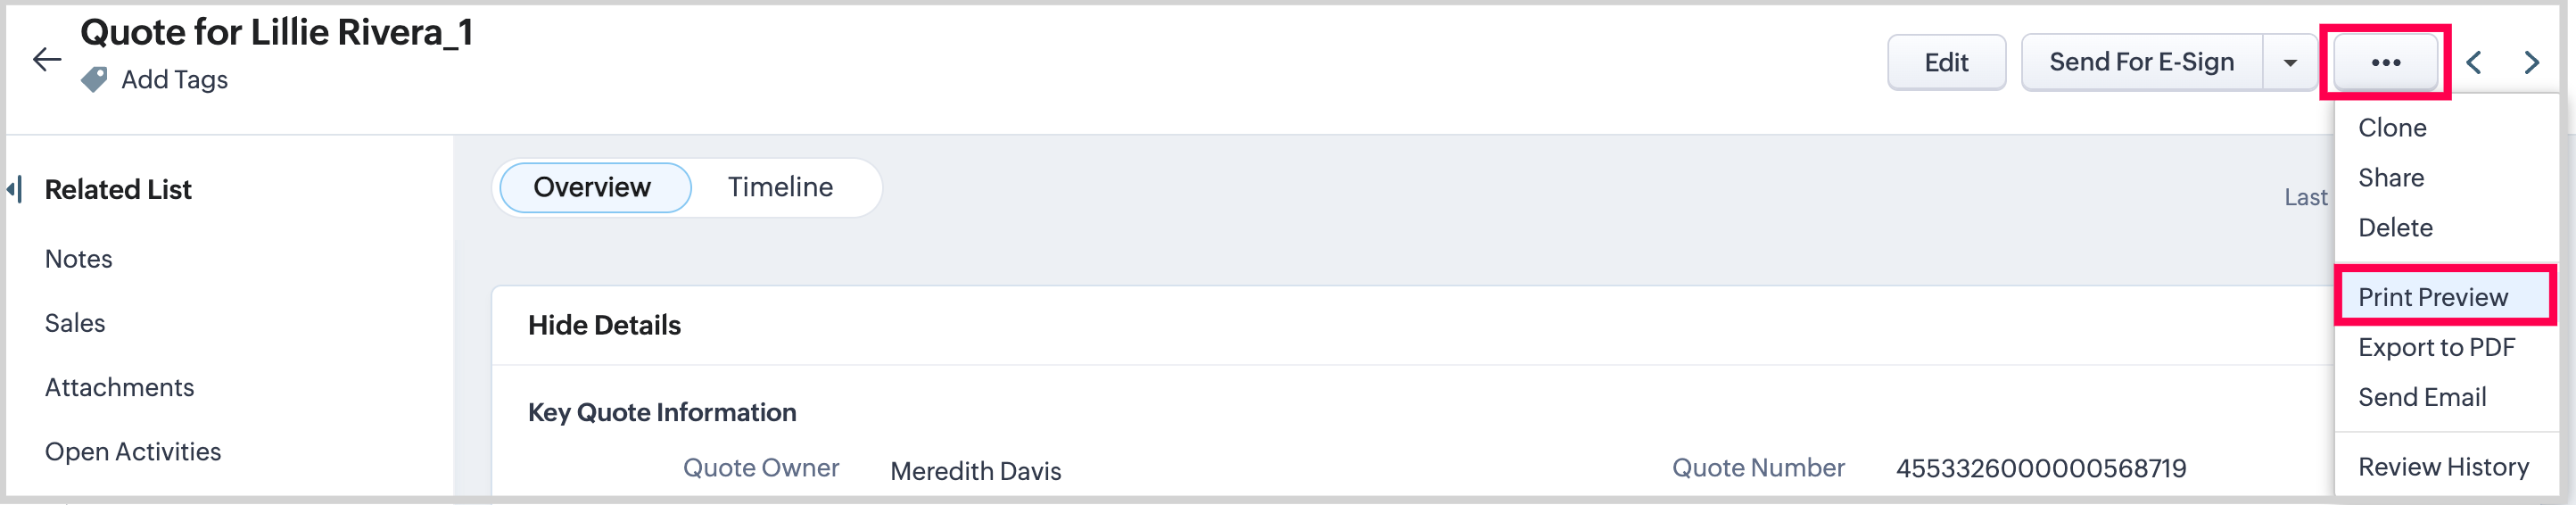Viewport: 2576px width, 505px height.
Task: Open the three-dots more actions menu
Action: pos(2385,63)
